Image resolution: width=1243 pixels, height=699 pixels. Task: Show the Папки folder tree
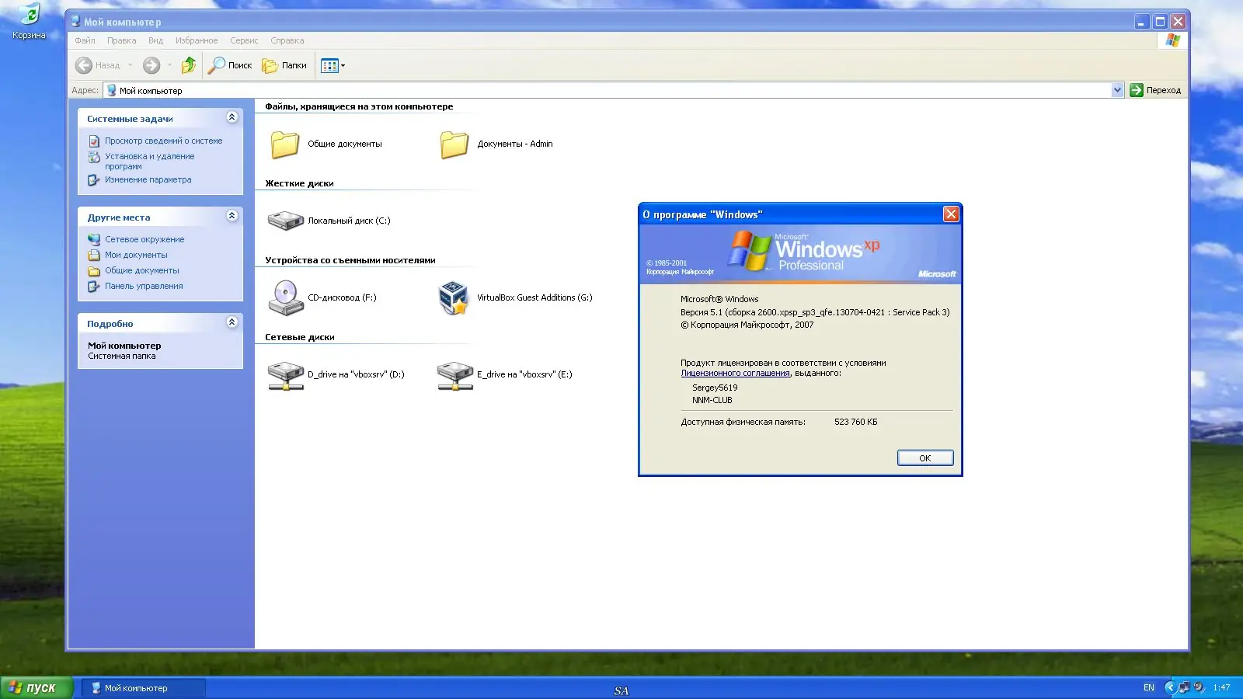pyautogui.click(x=284, y=65)
